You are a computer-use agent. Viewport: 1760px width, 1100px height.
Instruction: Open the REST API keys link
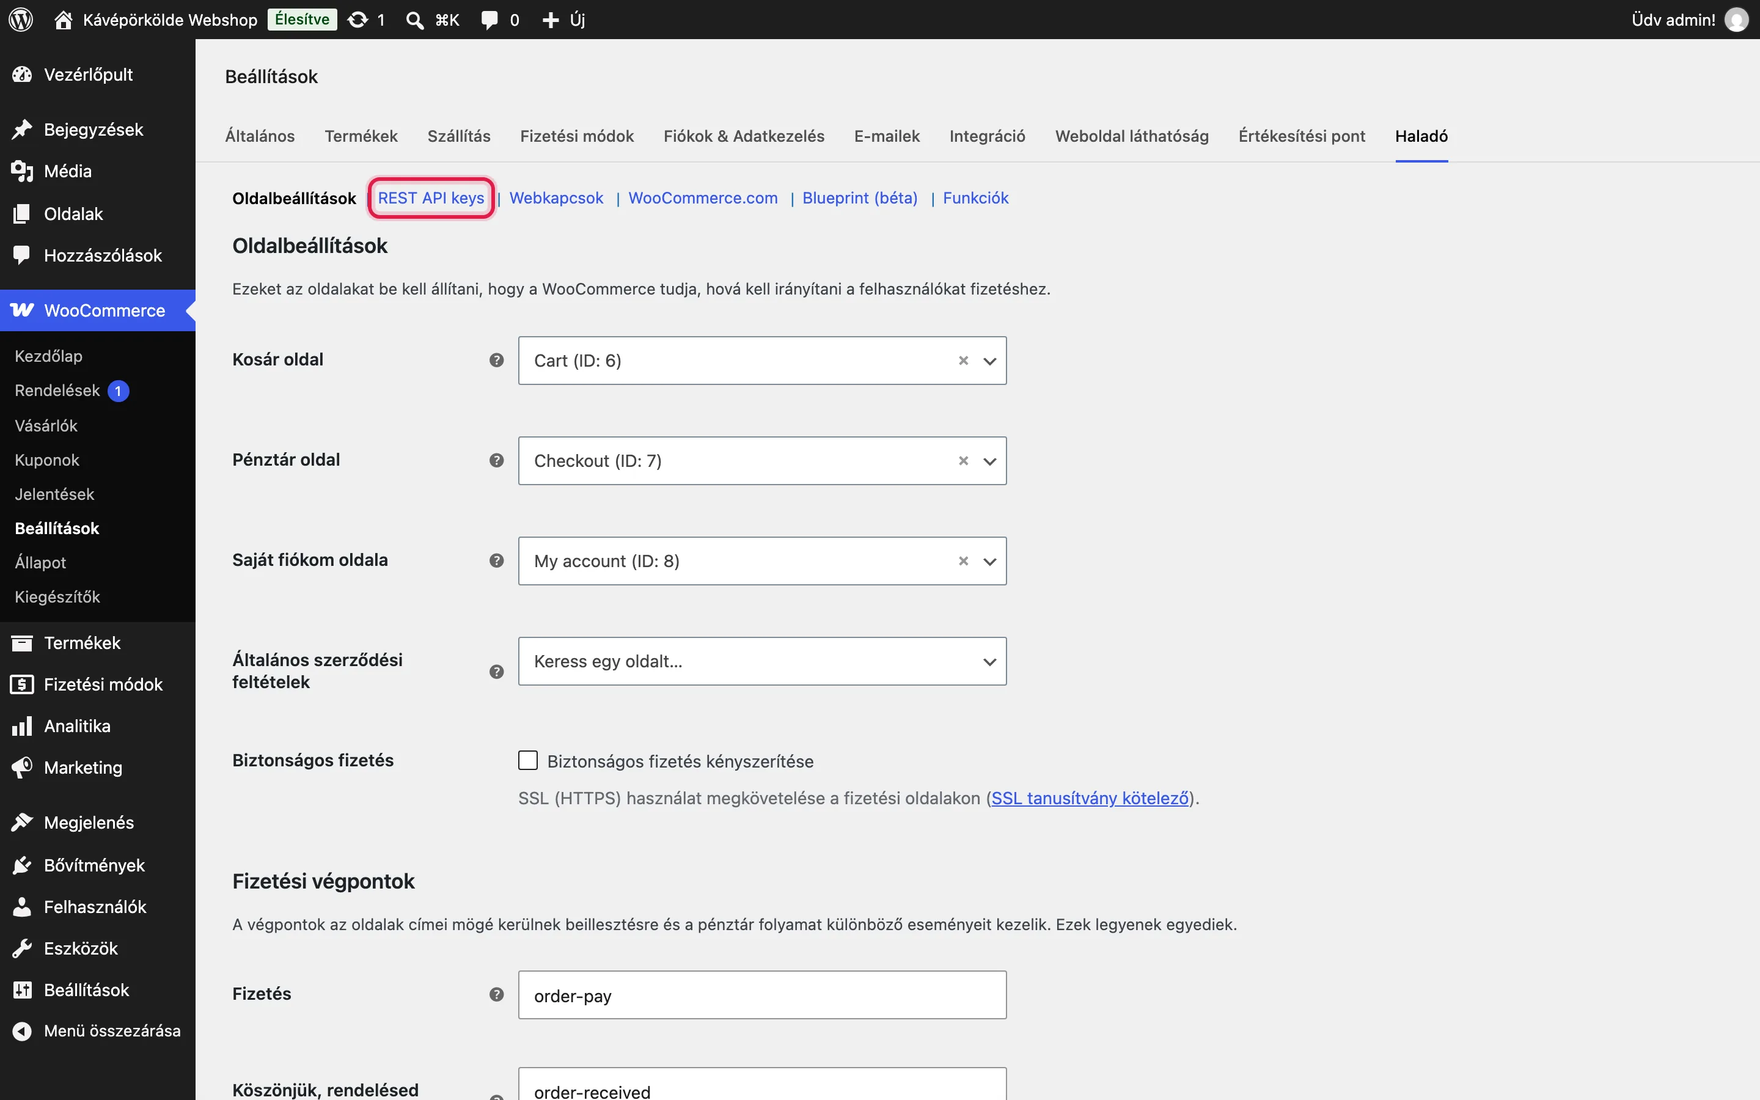pyautogui.click(x=431, y=198)
